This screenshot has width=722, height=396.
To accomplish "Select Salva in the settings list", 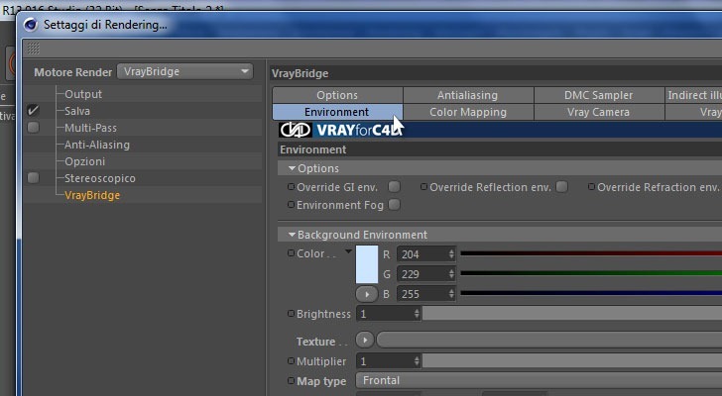I will tap(77, 111).
